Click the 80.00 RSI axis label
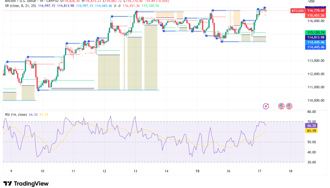Viewport: 330px width, 188px height. click(312, 112)
